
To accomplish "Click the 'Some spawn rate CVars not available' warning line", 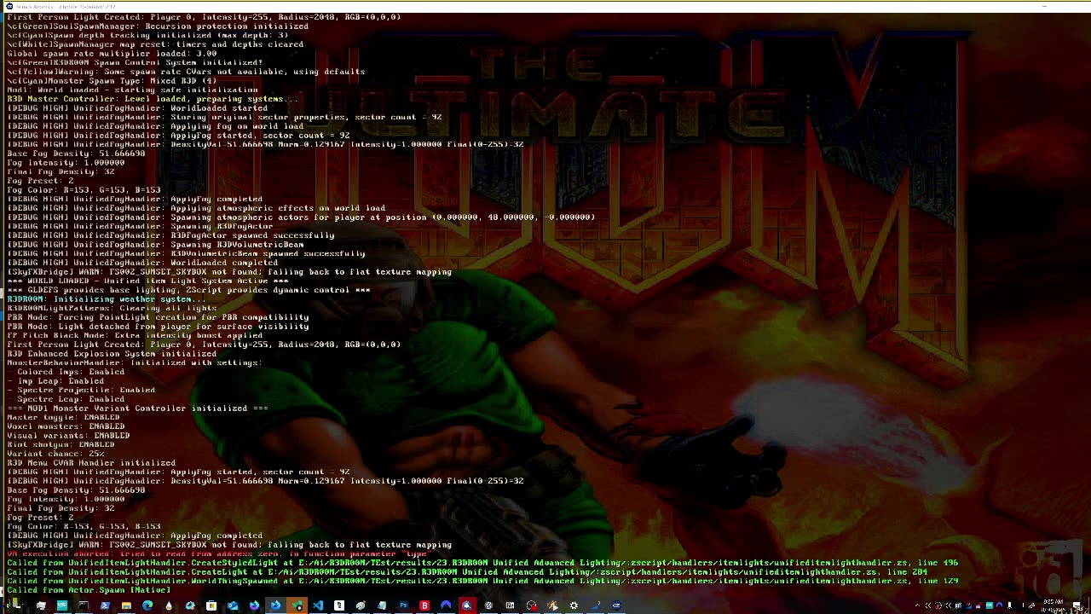I will click(186, 72).
